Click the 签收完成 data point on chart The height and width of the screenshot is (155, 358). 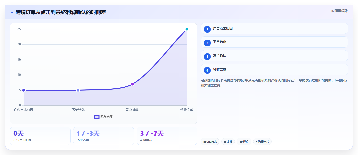[187, 29]
